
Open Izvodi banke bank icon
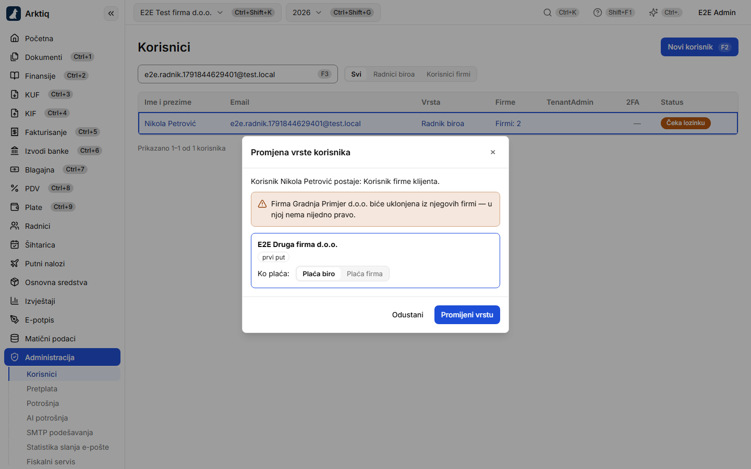point(15,151)
